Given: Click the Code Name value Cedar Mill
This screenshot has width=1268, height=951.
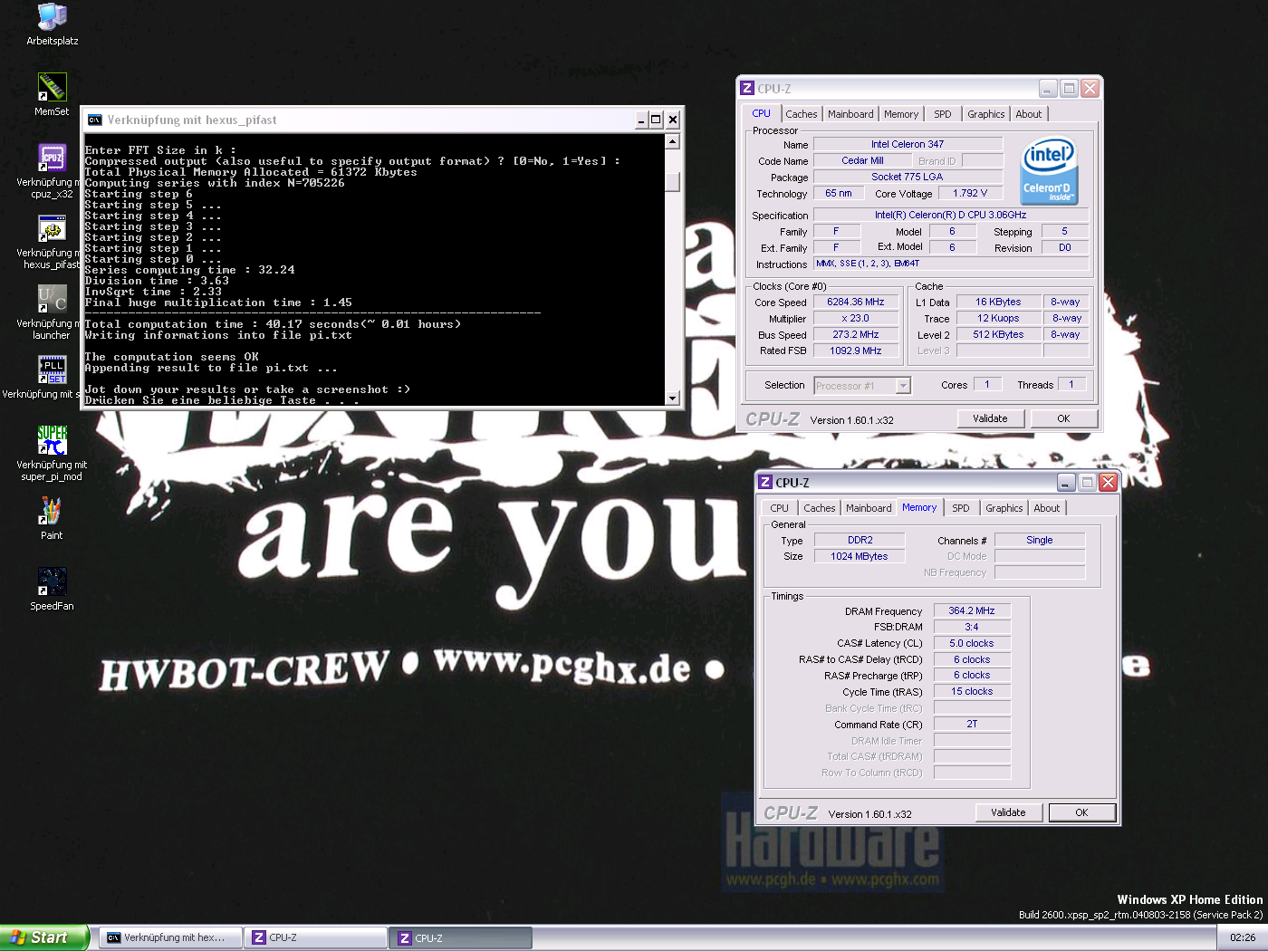Looking at the screenshot, I should coord(862,160).
